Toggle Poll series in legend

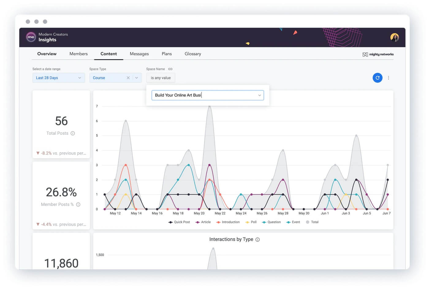pos(251,222)
